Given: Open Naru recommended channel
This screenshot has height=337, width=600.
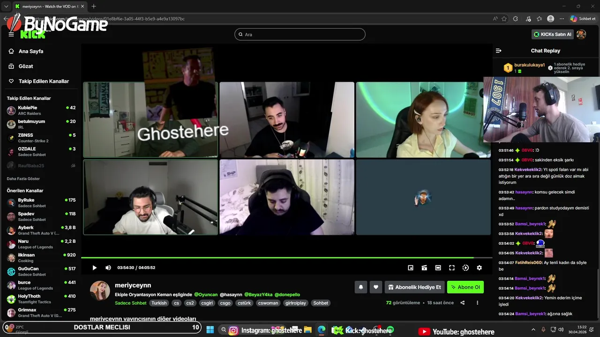Looking at the screenshot, I should [41, 244].
